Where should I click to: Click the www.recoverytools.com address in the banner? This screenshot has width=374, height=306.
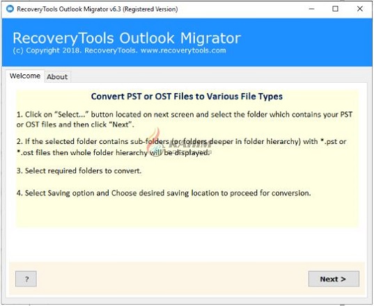183,51
